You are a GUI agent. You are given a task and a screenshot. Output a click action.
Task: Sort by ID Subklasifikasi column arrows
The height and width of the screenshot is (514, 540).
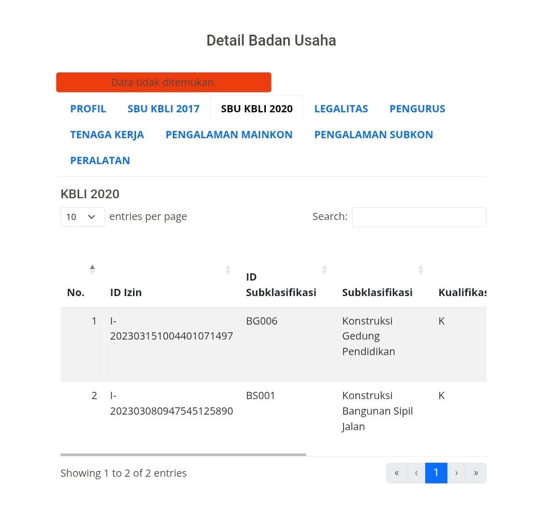324,270
